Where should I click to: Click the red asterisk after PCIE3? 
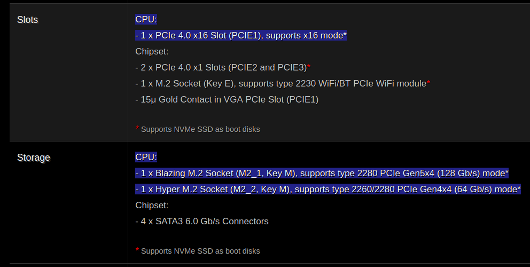pos(309,67)
